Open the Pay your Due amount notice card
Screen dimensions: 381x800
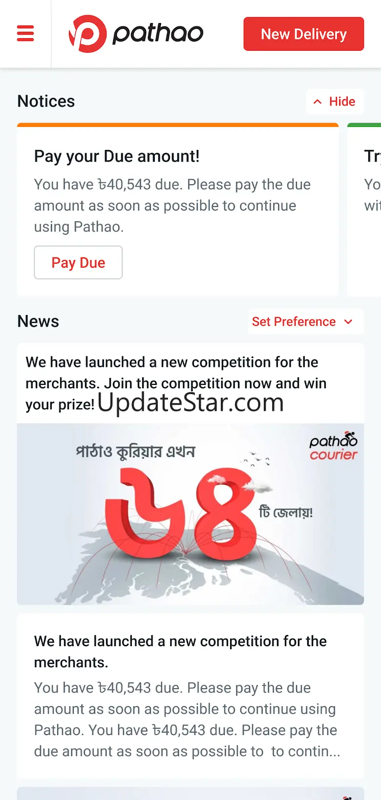pyautogui.click(x=178, y=210)
